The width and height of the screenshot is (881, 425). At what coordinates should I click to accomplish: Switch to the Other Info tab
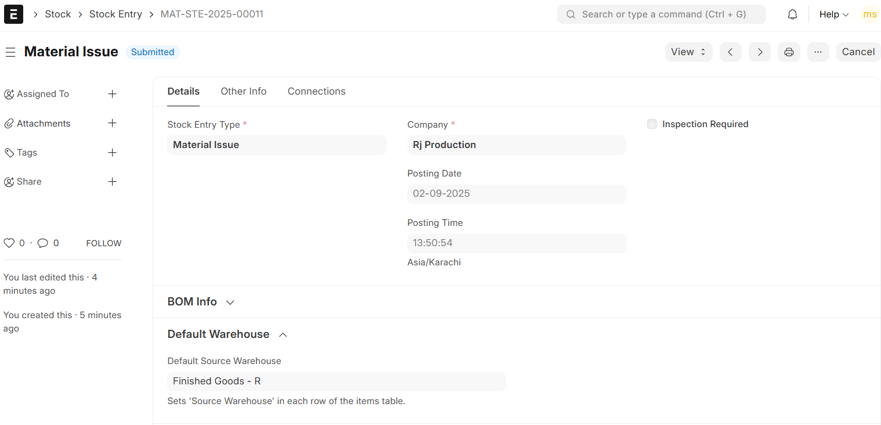(243, 92)
